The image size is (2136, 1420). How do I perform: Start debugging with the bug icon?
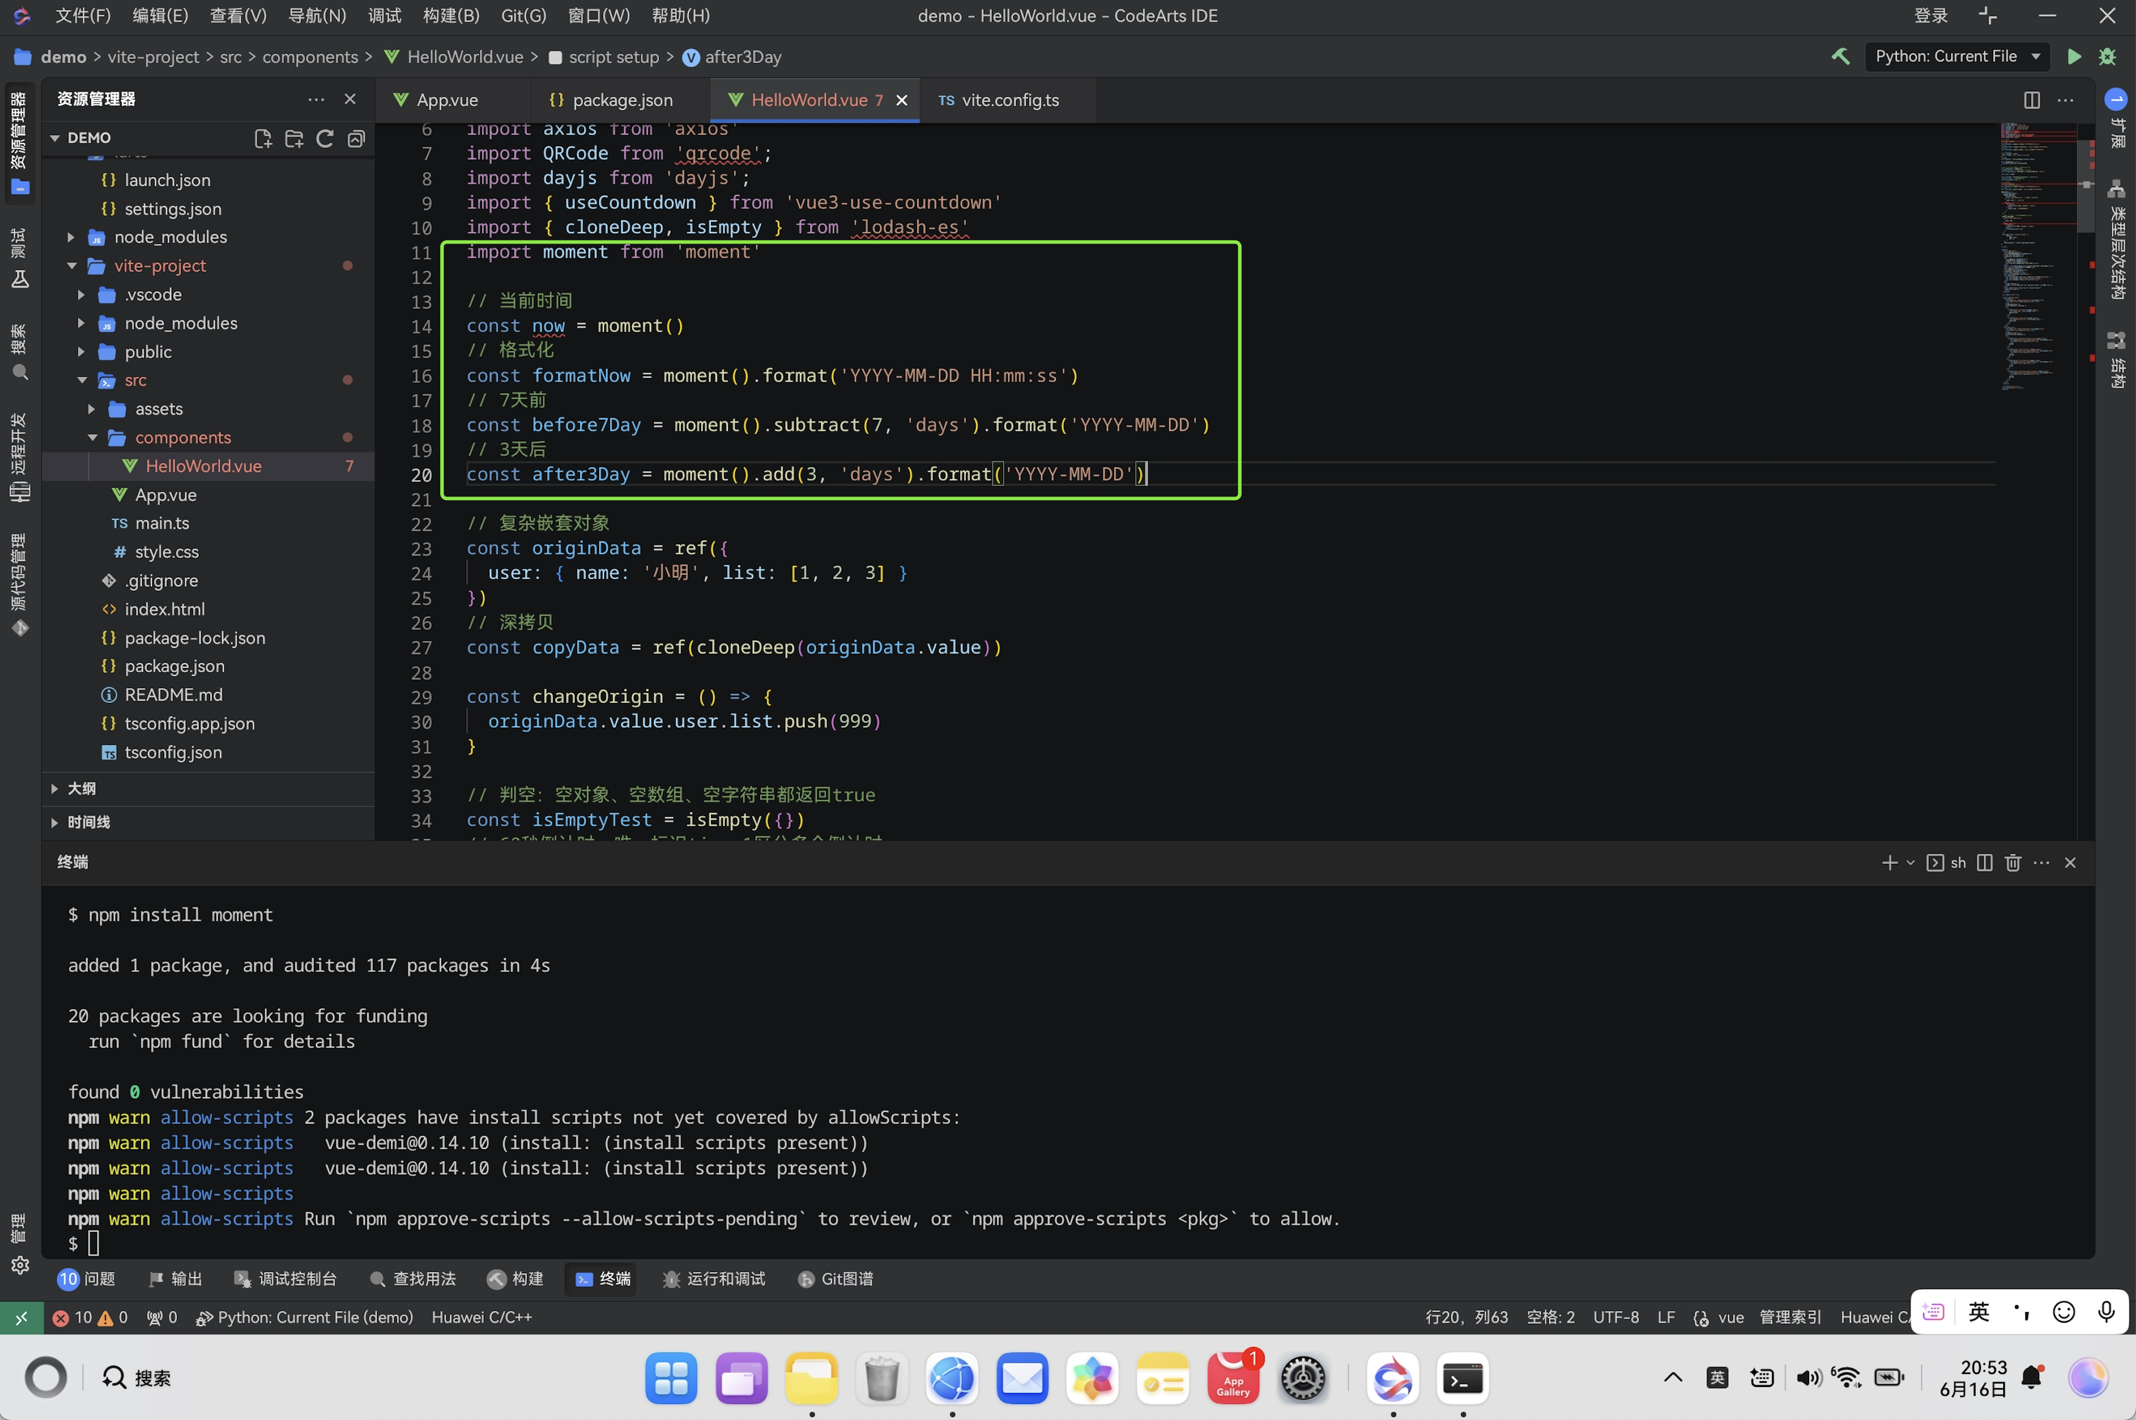[x=2107, y=56]
